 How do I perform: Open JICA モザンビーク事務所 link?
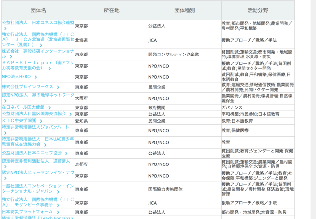[x=38, y=202]
